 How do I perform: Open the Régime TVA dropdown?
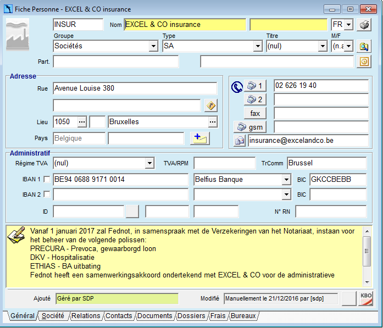pyautogui.click(x=149, y=163)
